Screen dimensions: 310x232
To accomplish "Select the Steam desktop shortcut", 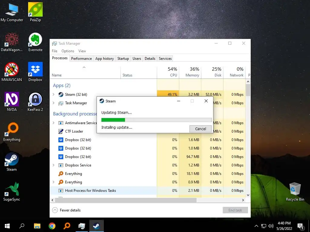I will point(12,162).
